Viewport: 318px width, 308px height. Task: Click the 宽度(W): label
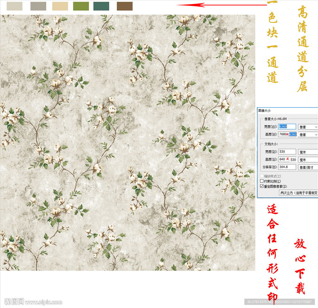click(270, 126)
